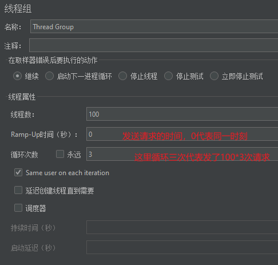Click the 循环次数 field showing 3

(x=182, y=154)
